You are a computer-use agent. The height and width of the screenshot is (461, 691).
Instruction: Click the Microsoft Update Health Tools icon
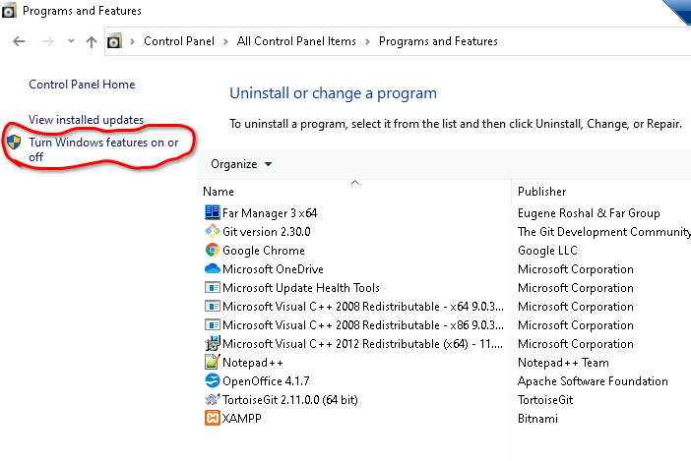click(212, 287)
